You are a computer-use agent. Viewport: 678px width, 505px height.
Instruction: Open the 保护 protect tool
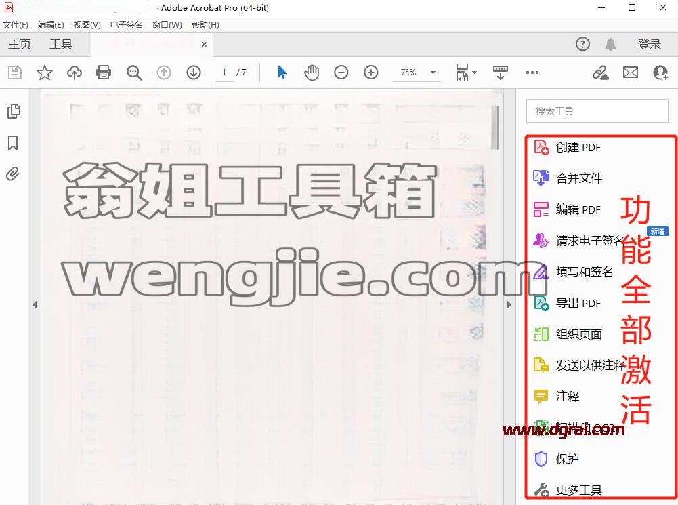click(x=557, y=459)
